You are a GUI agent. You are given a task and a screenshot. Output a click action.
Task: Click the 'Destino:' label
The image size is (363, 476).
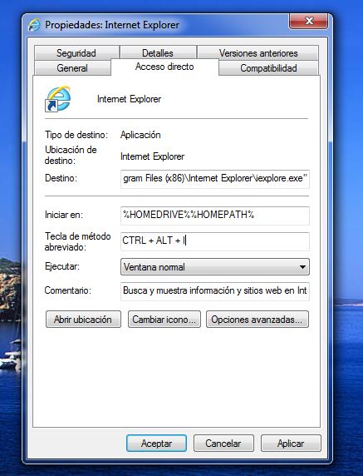click(61, 178)
